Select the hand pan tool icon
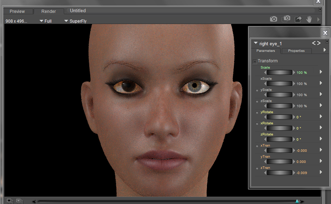 pyautogui.click(x=309, y=19)
